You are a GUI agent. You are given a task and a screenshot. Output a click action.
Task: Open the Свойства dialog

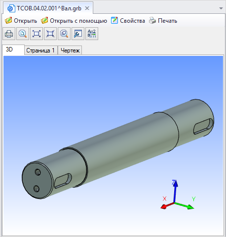(128, 21)
